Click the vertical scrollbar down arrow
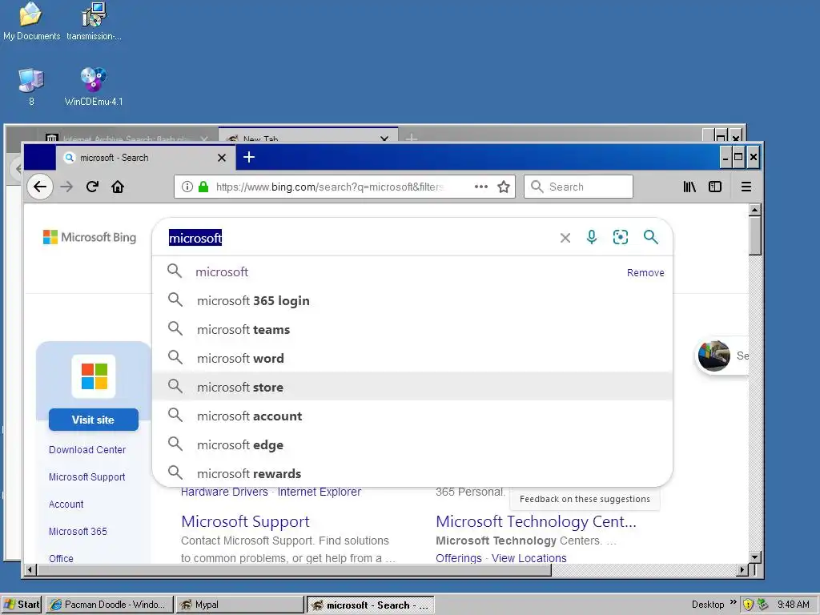This screenshot has width=820, height=615. point(754,557)
